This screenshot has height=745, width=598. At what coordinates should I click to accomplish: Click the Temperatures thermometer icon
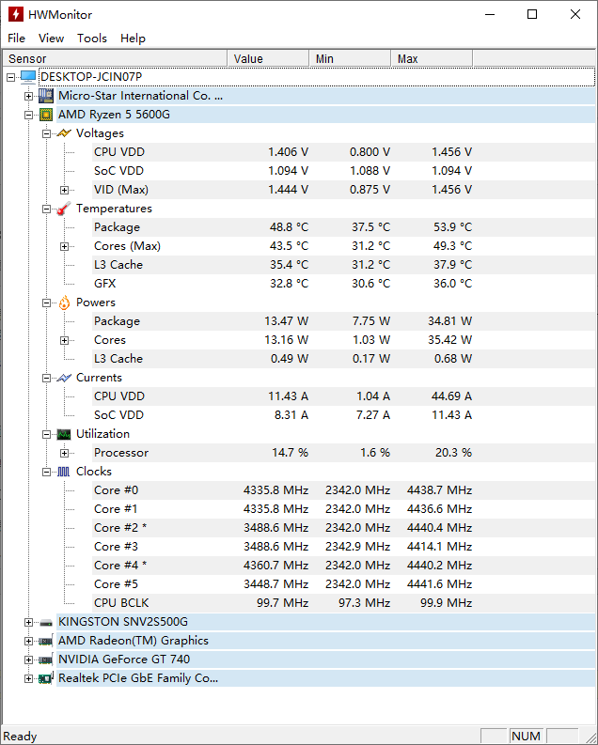click(64, 209)
